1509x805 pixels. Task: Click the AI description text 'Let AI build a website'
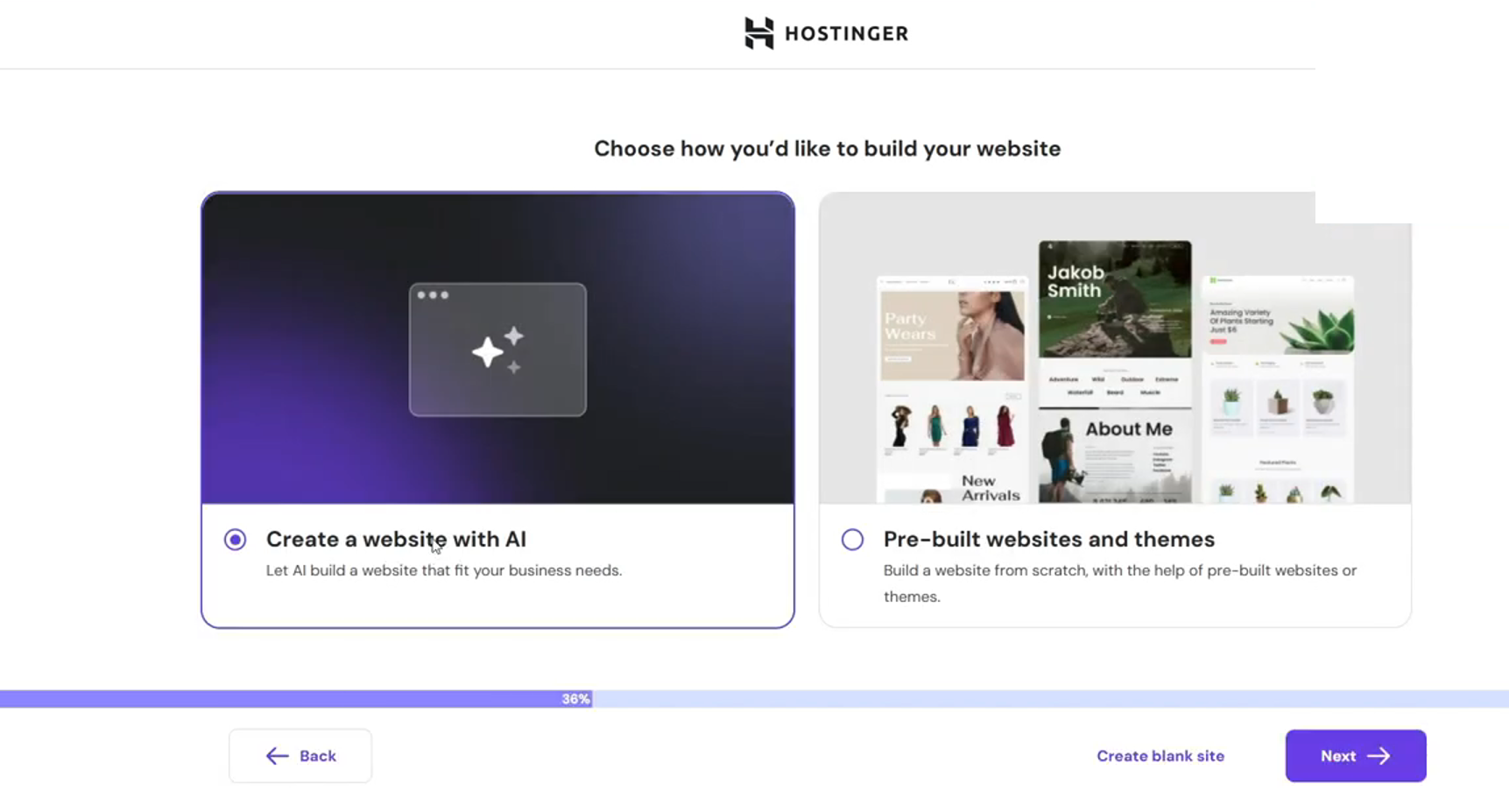(x=443, y=570)
